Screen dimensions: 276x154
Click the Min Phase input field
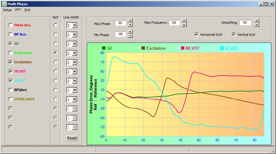coord(120,34)
